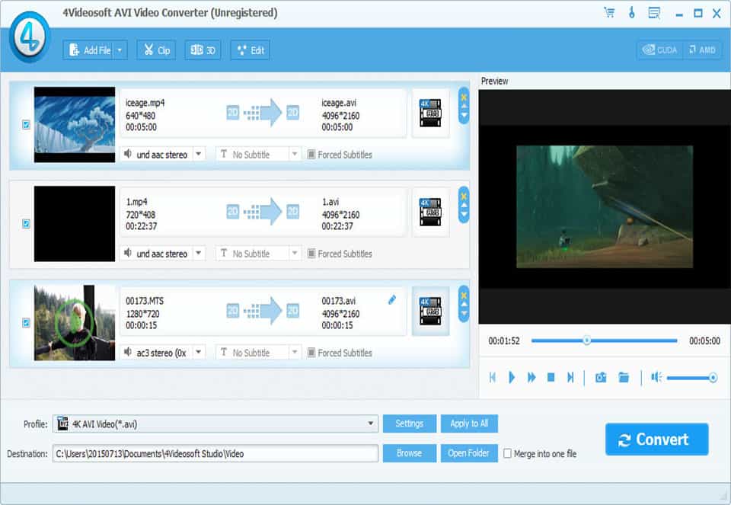Toggle AMD acceleration

point(702,50)
